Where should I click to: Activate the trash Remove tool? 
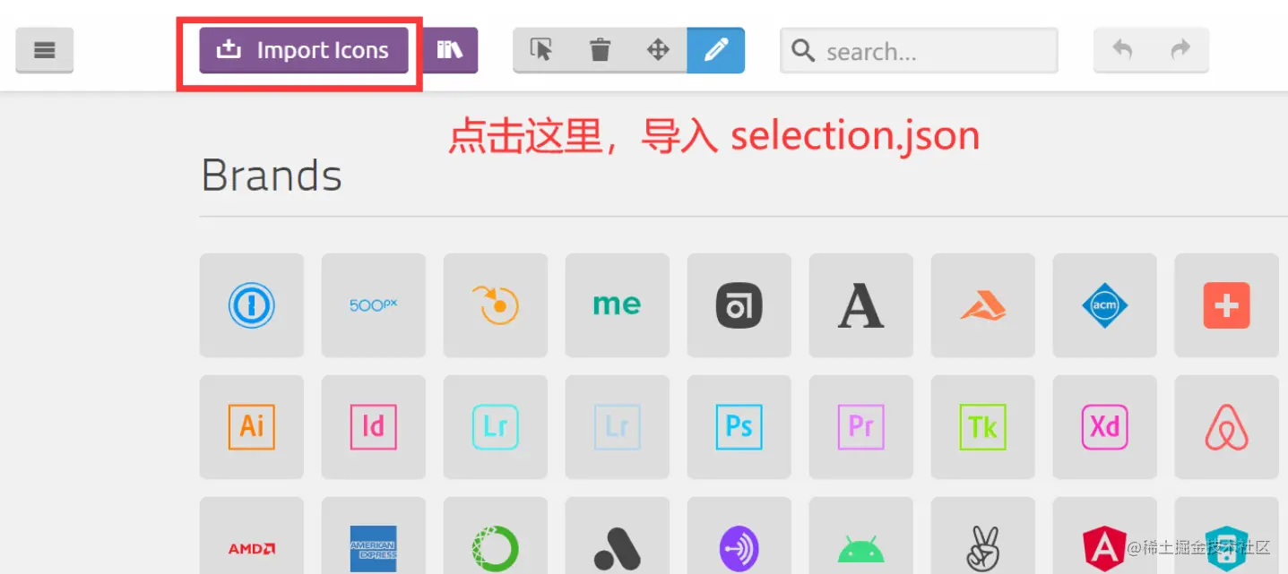(x=600, y=50)
